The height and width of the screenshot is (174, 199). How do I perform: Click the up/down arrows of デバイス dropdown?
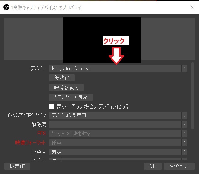click(x=184, y=68)
